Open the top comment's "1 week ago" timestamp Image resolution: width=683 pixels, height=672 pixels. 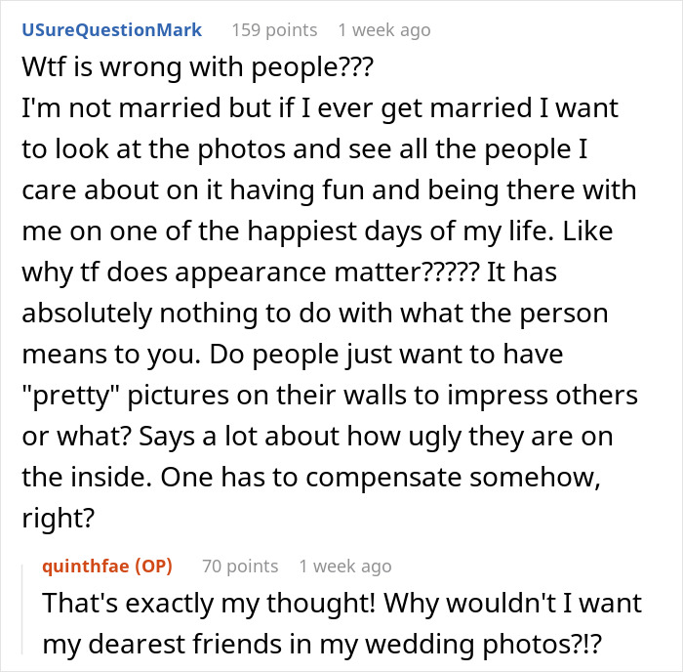[x=383, y=30]
